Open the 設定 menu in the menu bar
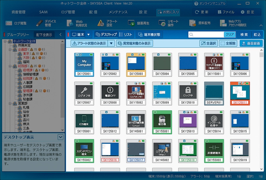The width and height of the screenshot is (266, 180). tap(143, 12)
